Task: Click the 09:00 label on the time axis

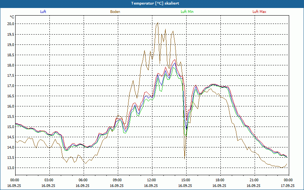Action: (x=117, y=180)
